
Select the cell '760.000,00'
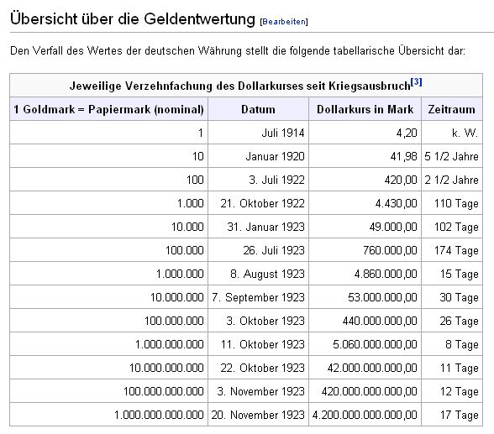pos(365,250)
